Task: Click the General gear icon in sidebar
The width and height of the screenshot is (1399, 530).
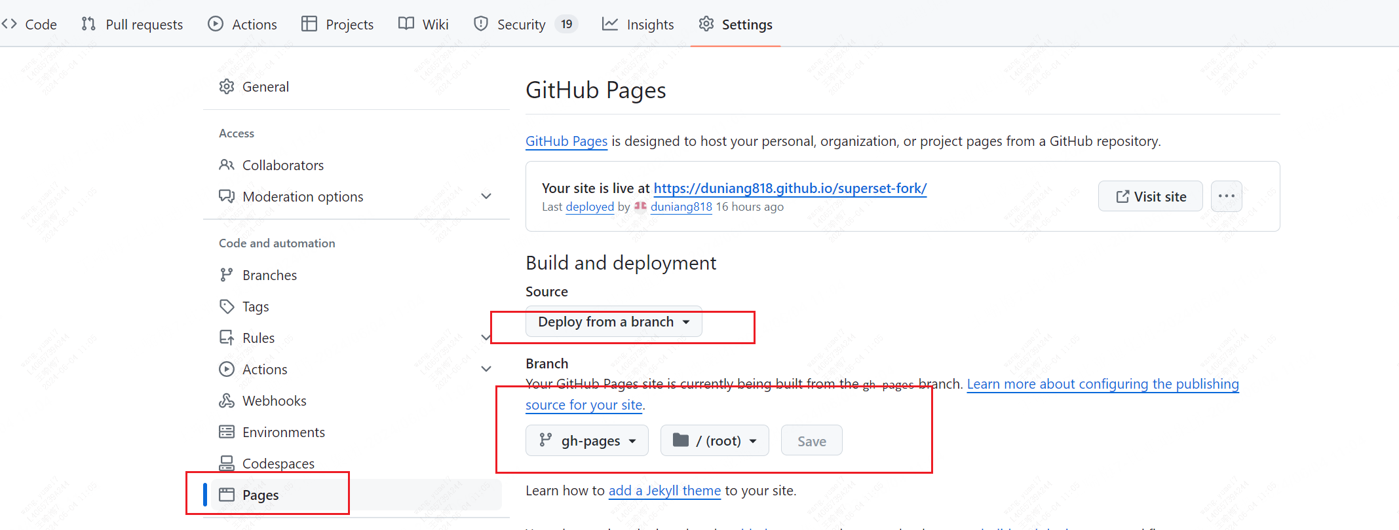Action: pos(227,86)
